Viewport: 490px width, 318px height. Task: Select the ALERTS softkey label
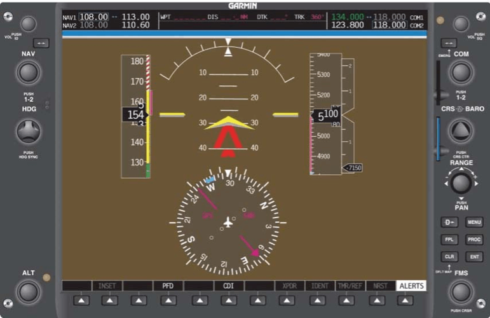411,286
